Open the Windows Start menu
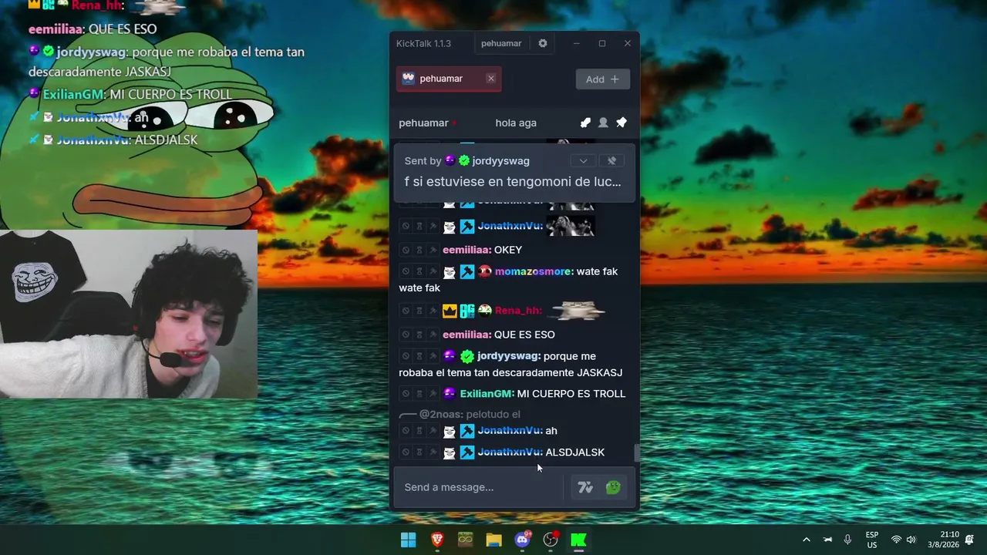The image size is (987, 555). (x=409, y=540)
